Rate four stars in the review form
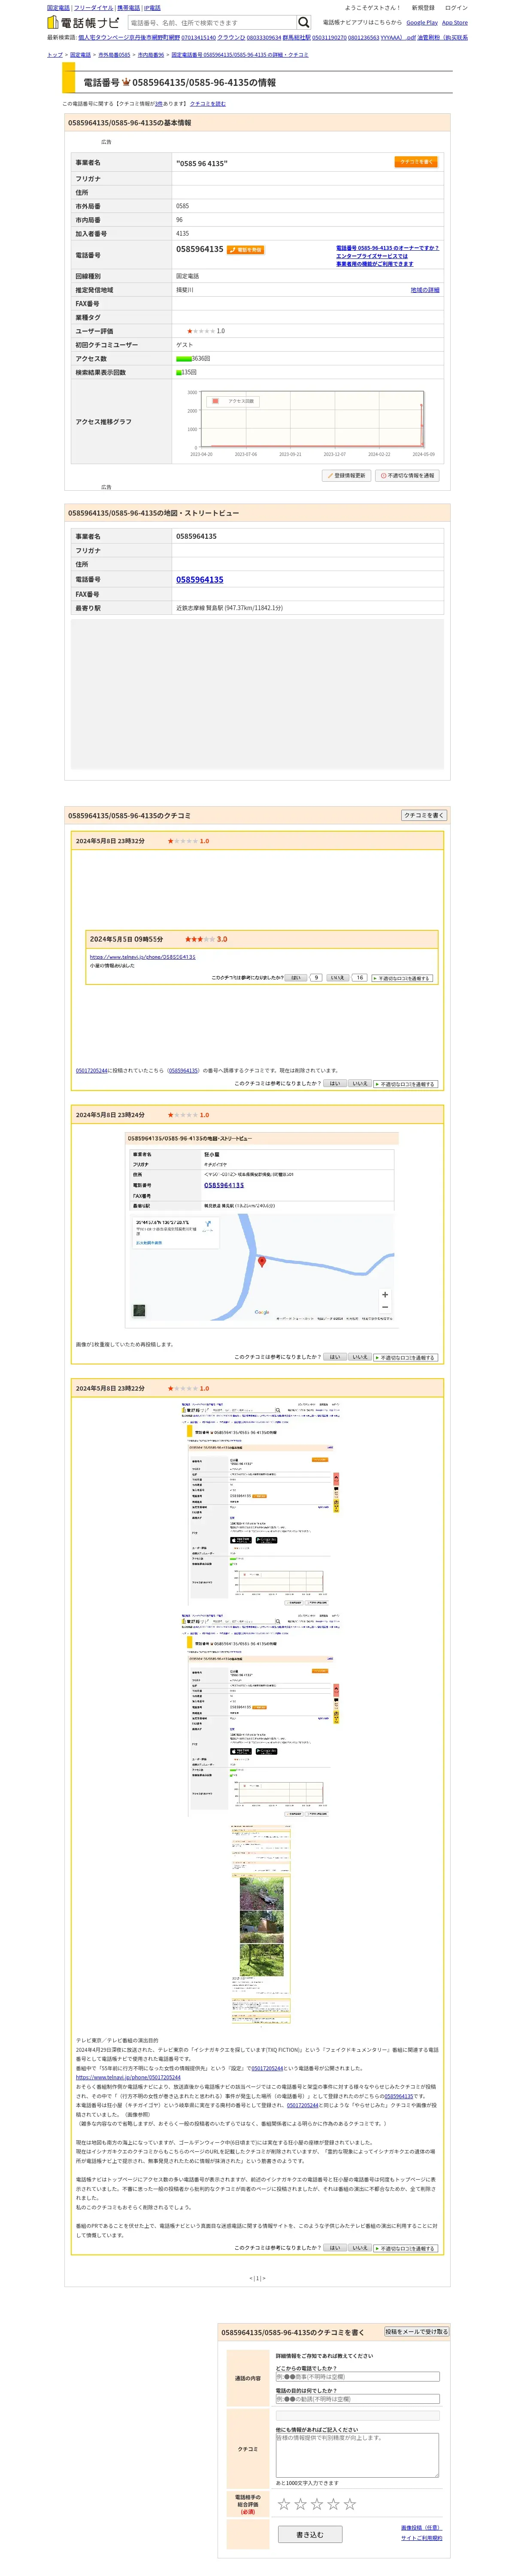This screenshot has width=515, height=2576. 333,2504
